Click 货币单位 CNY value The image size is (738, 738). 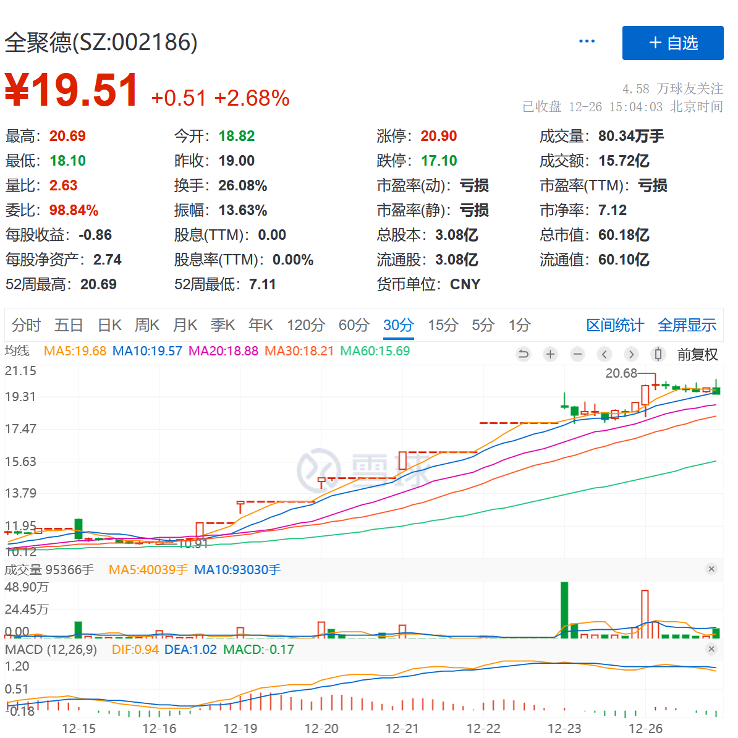[x=465, y=284]
